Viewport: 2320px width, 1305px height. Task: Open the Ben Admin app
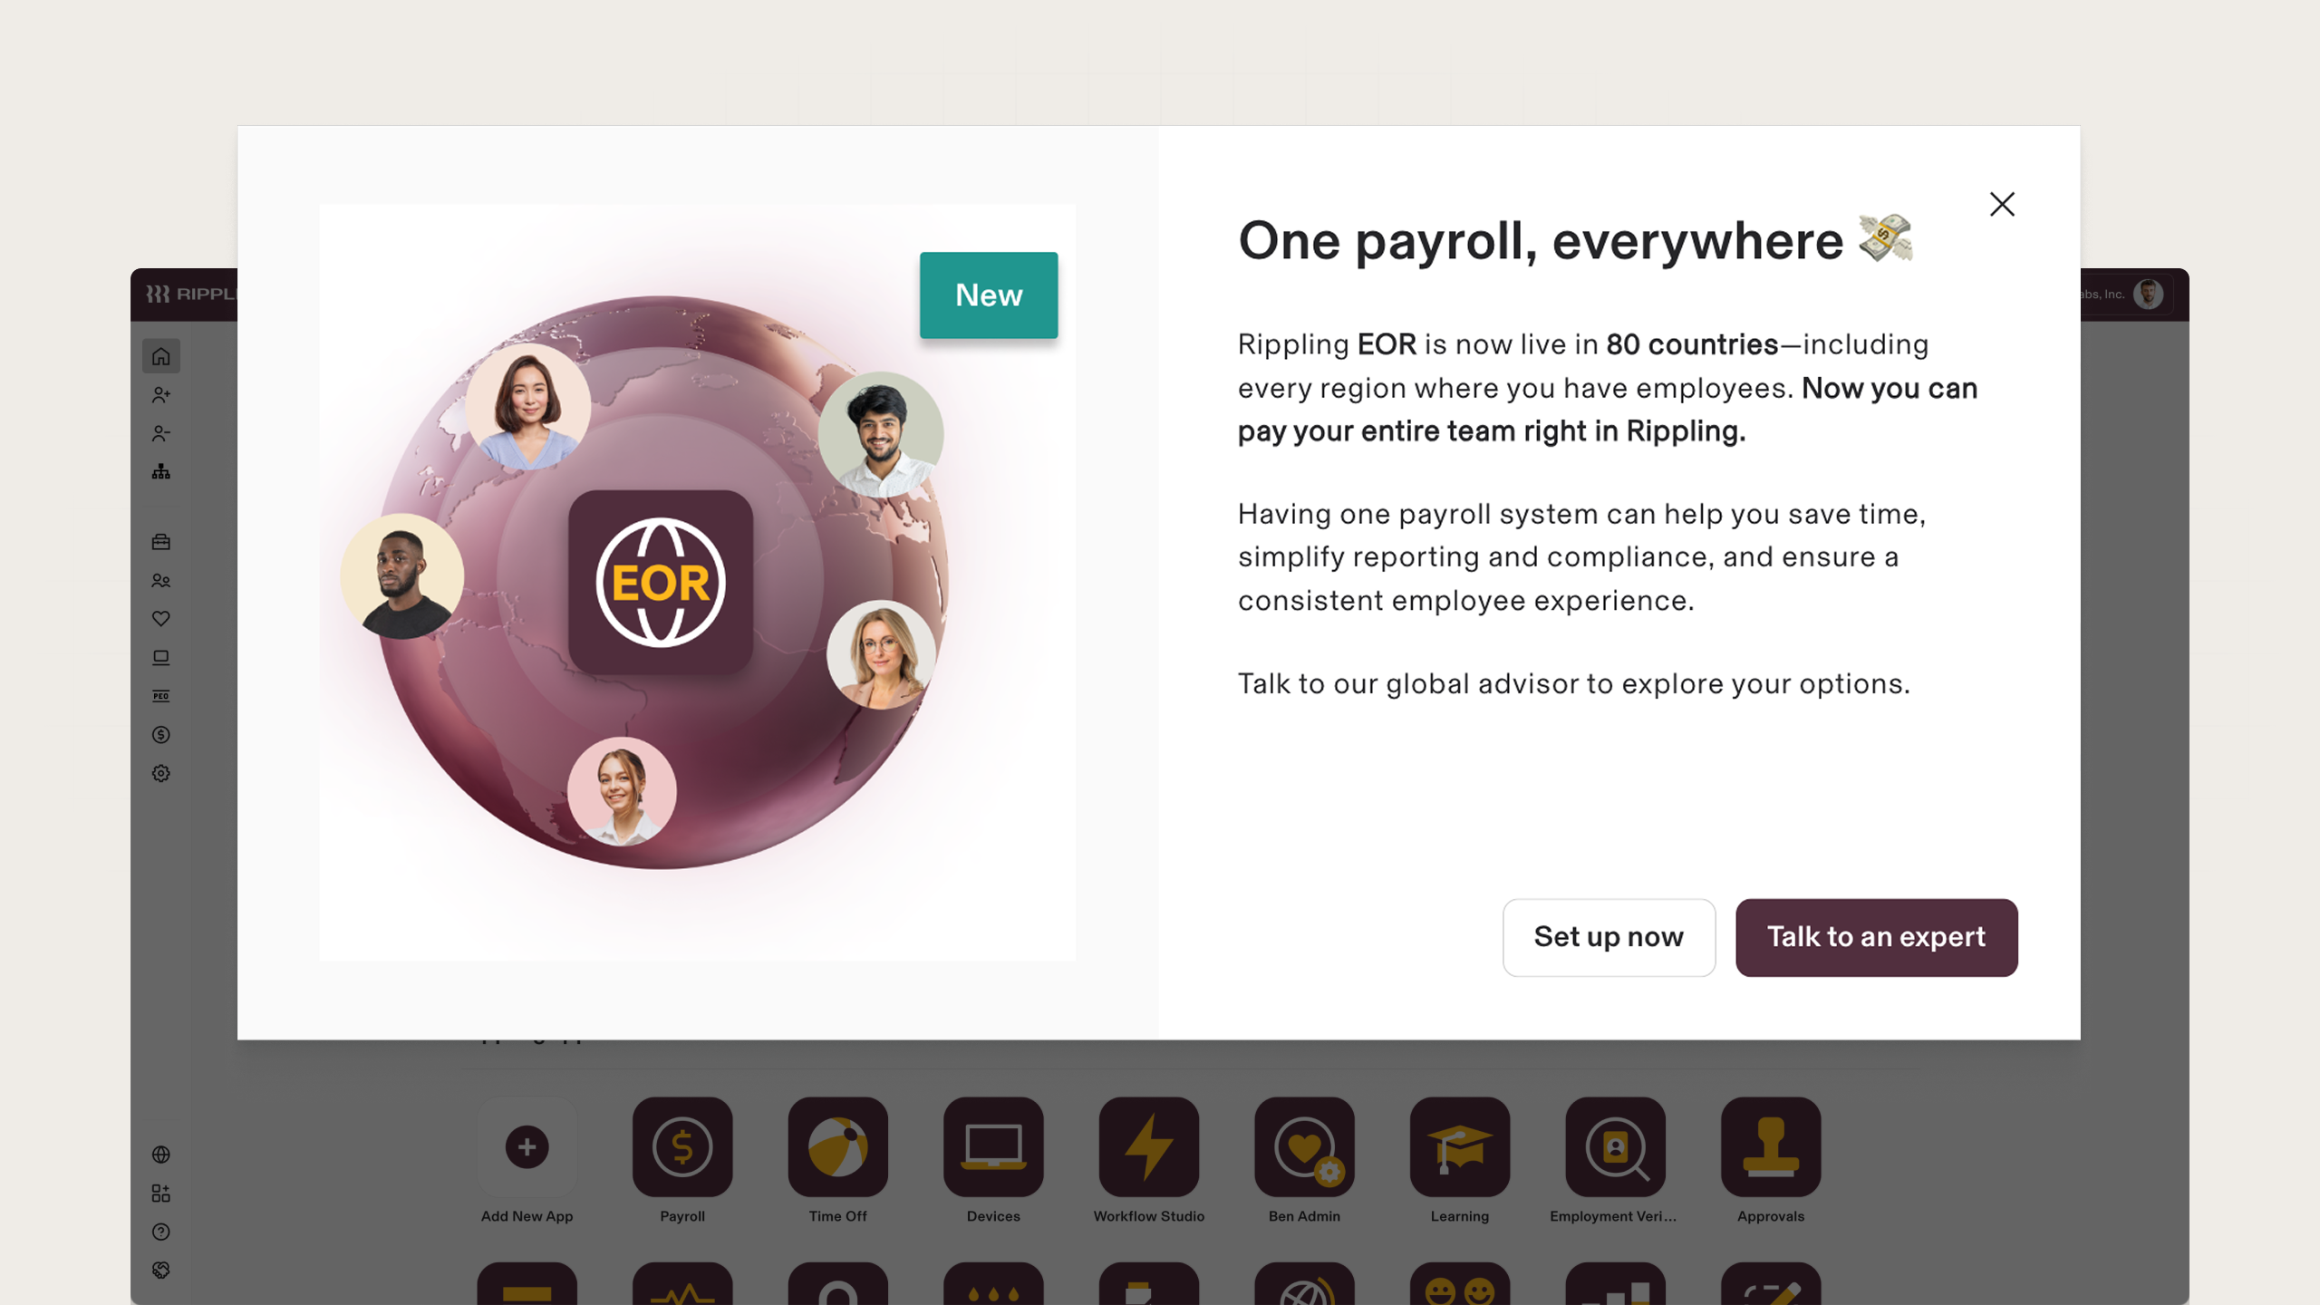pos(1304,1146)
